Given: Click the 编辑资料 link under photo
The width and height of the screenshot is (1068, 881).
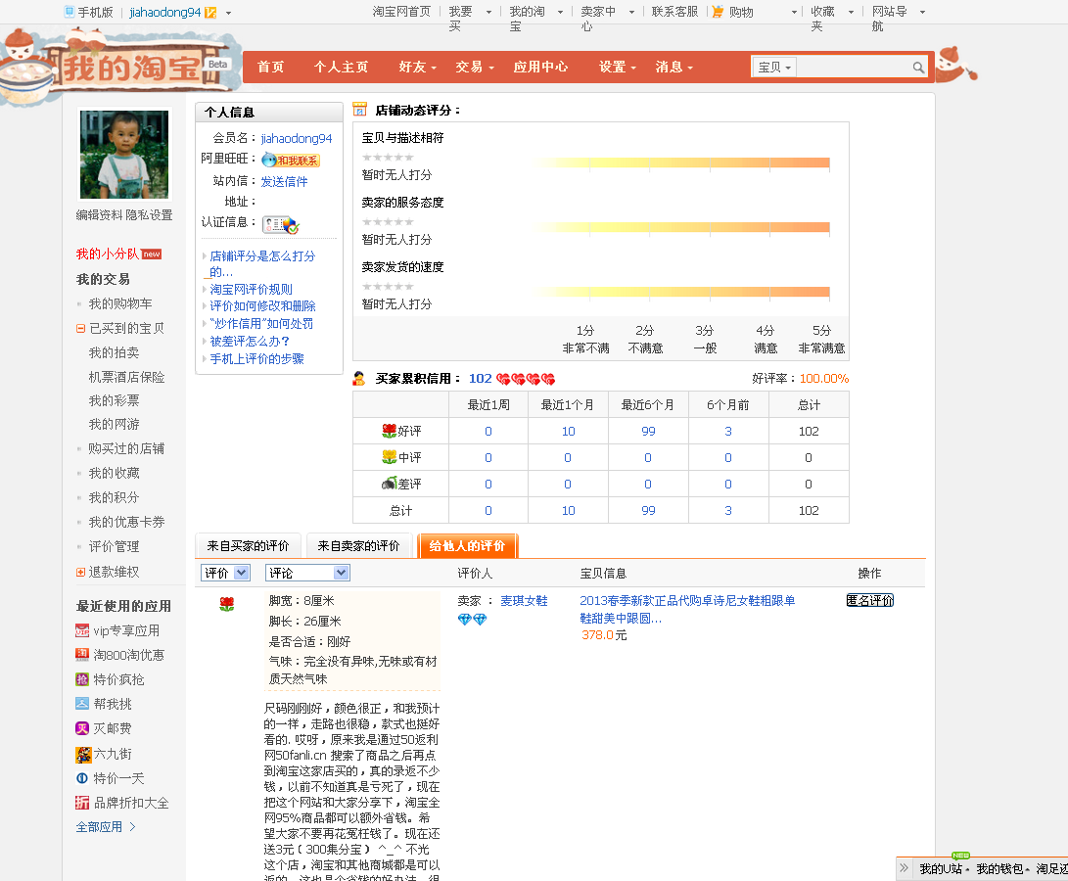Looking at the screenshot, I should 99,215.
